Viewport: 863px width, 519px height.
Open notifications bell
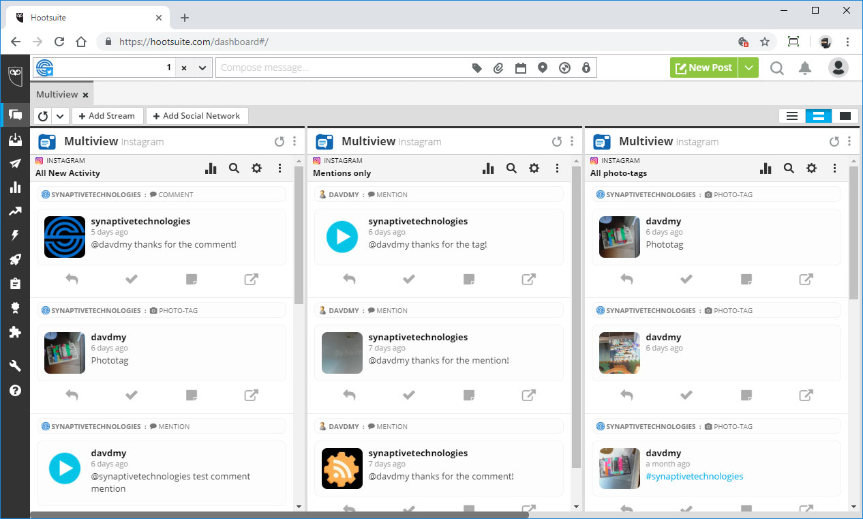pyautogui.click(x=805, y=68)
